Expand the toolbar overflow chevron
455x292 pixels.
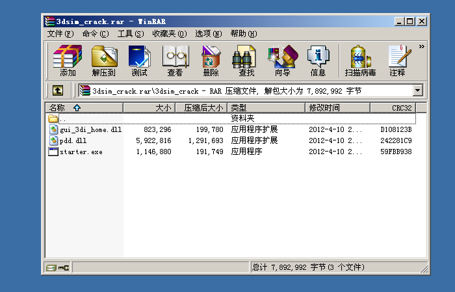click(422, 46)
